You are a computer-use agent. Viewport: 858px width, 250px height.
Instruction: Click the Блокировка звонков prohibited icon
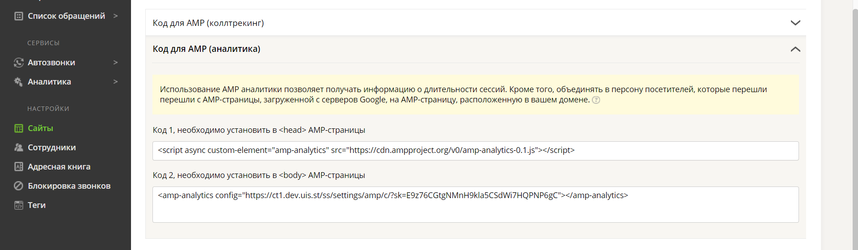18,186
